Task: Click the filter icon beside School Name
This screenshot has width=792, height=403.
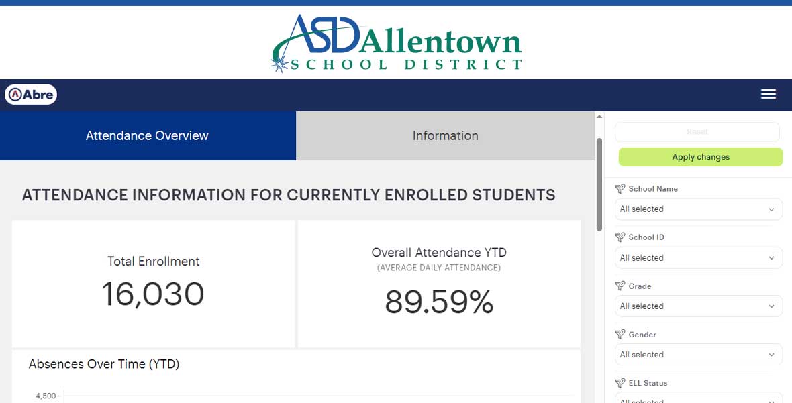Action: [x=620, y=189]
